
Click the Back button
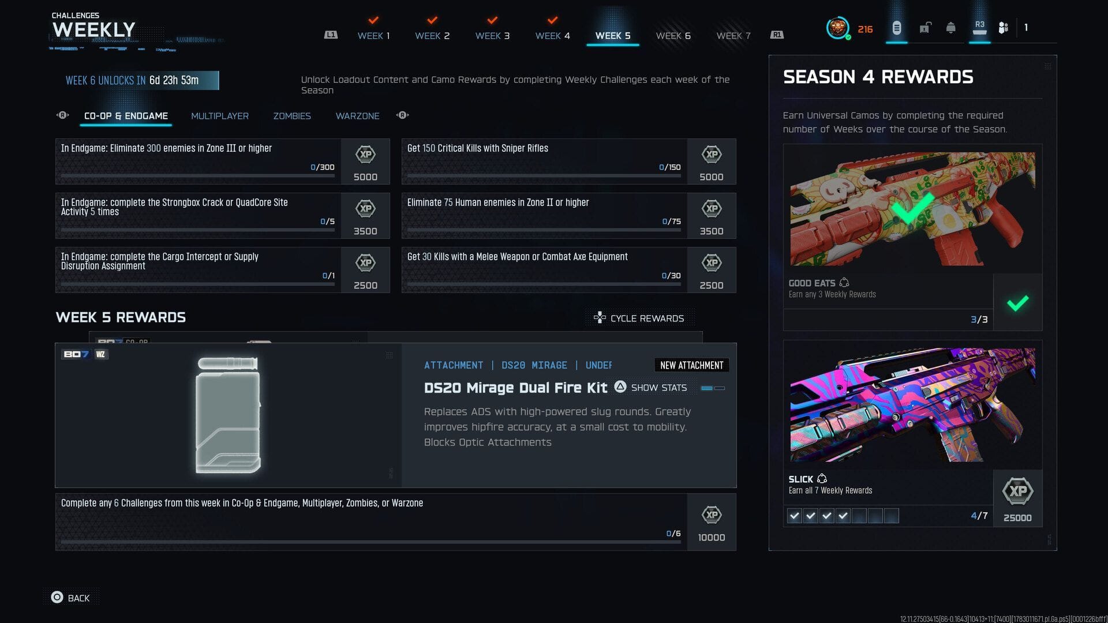71,598
